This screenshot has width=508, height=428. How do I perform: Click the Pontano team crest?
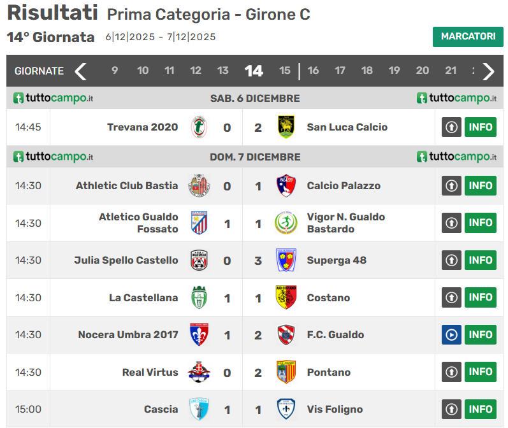coord(286,372)
